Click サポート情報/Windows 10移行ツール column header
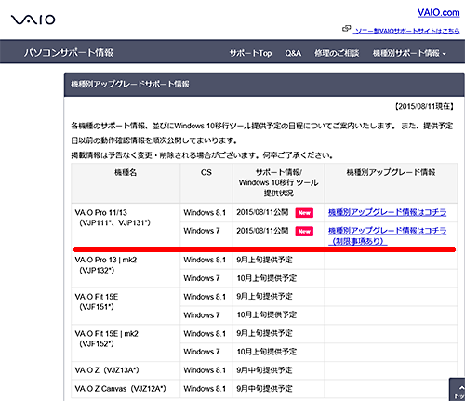This screenshot has width=465, height=401. pyautogui.click(x=278, y=182)
